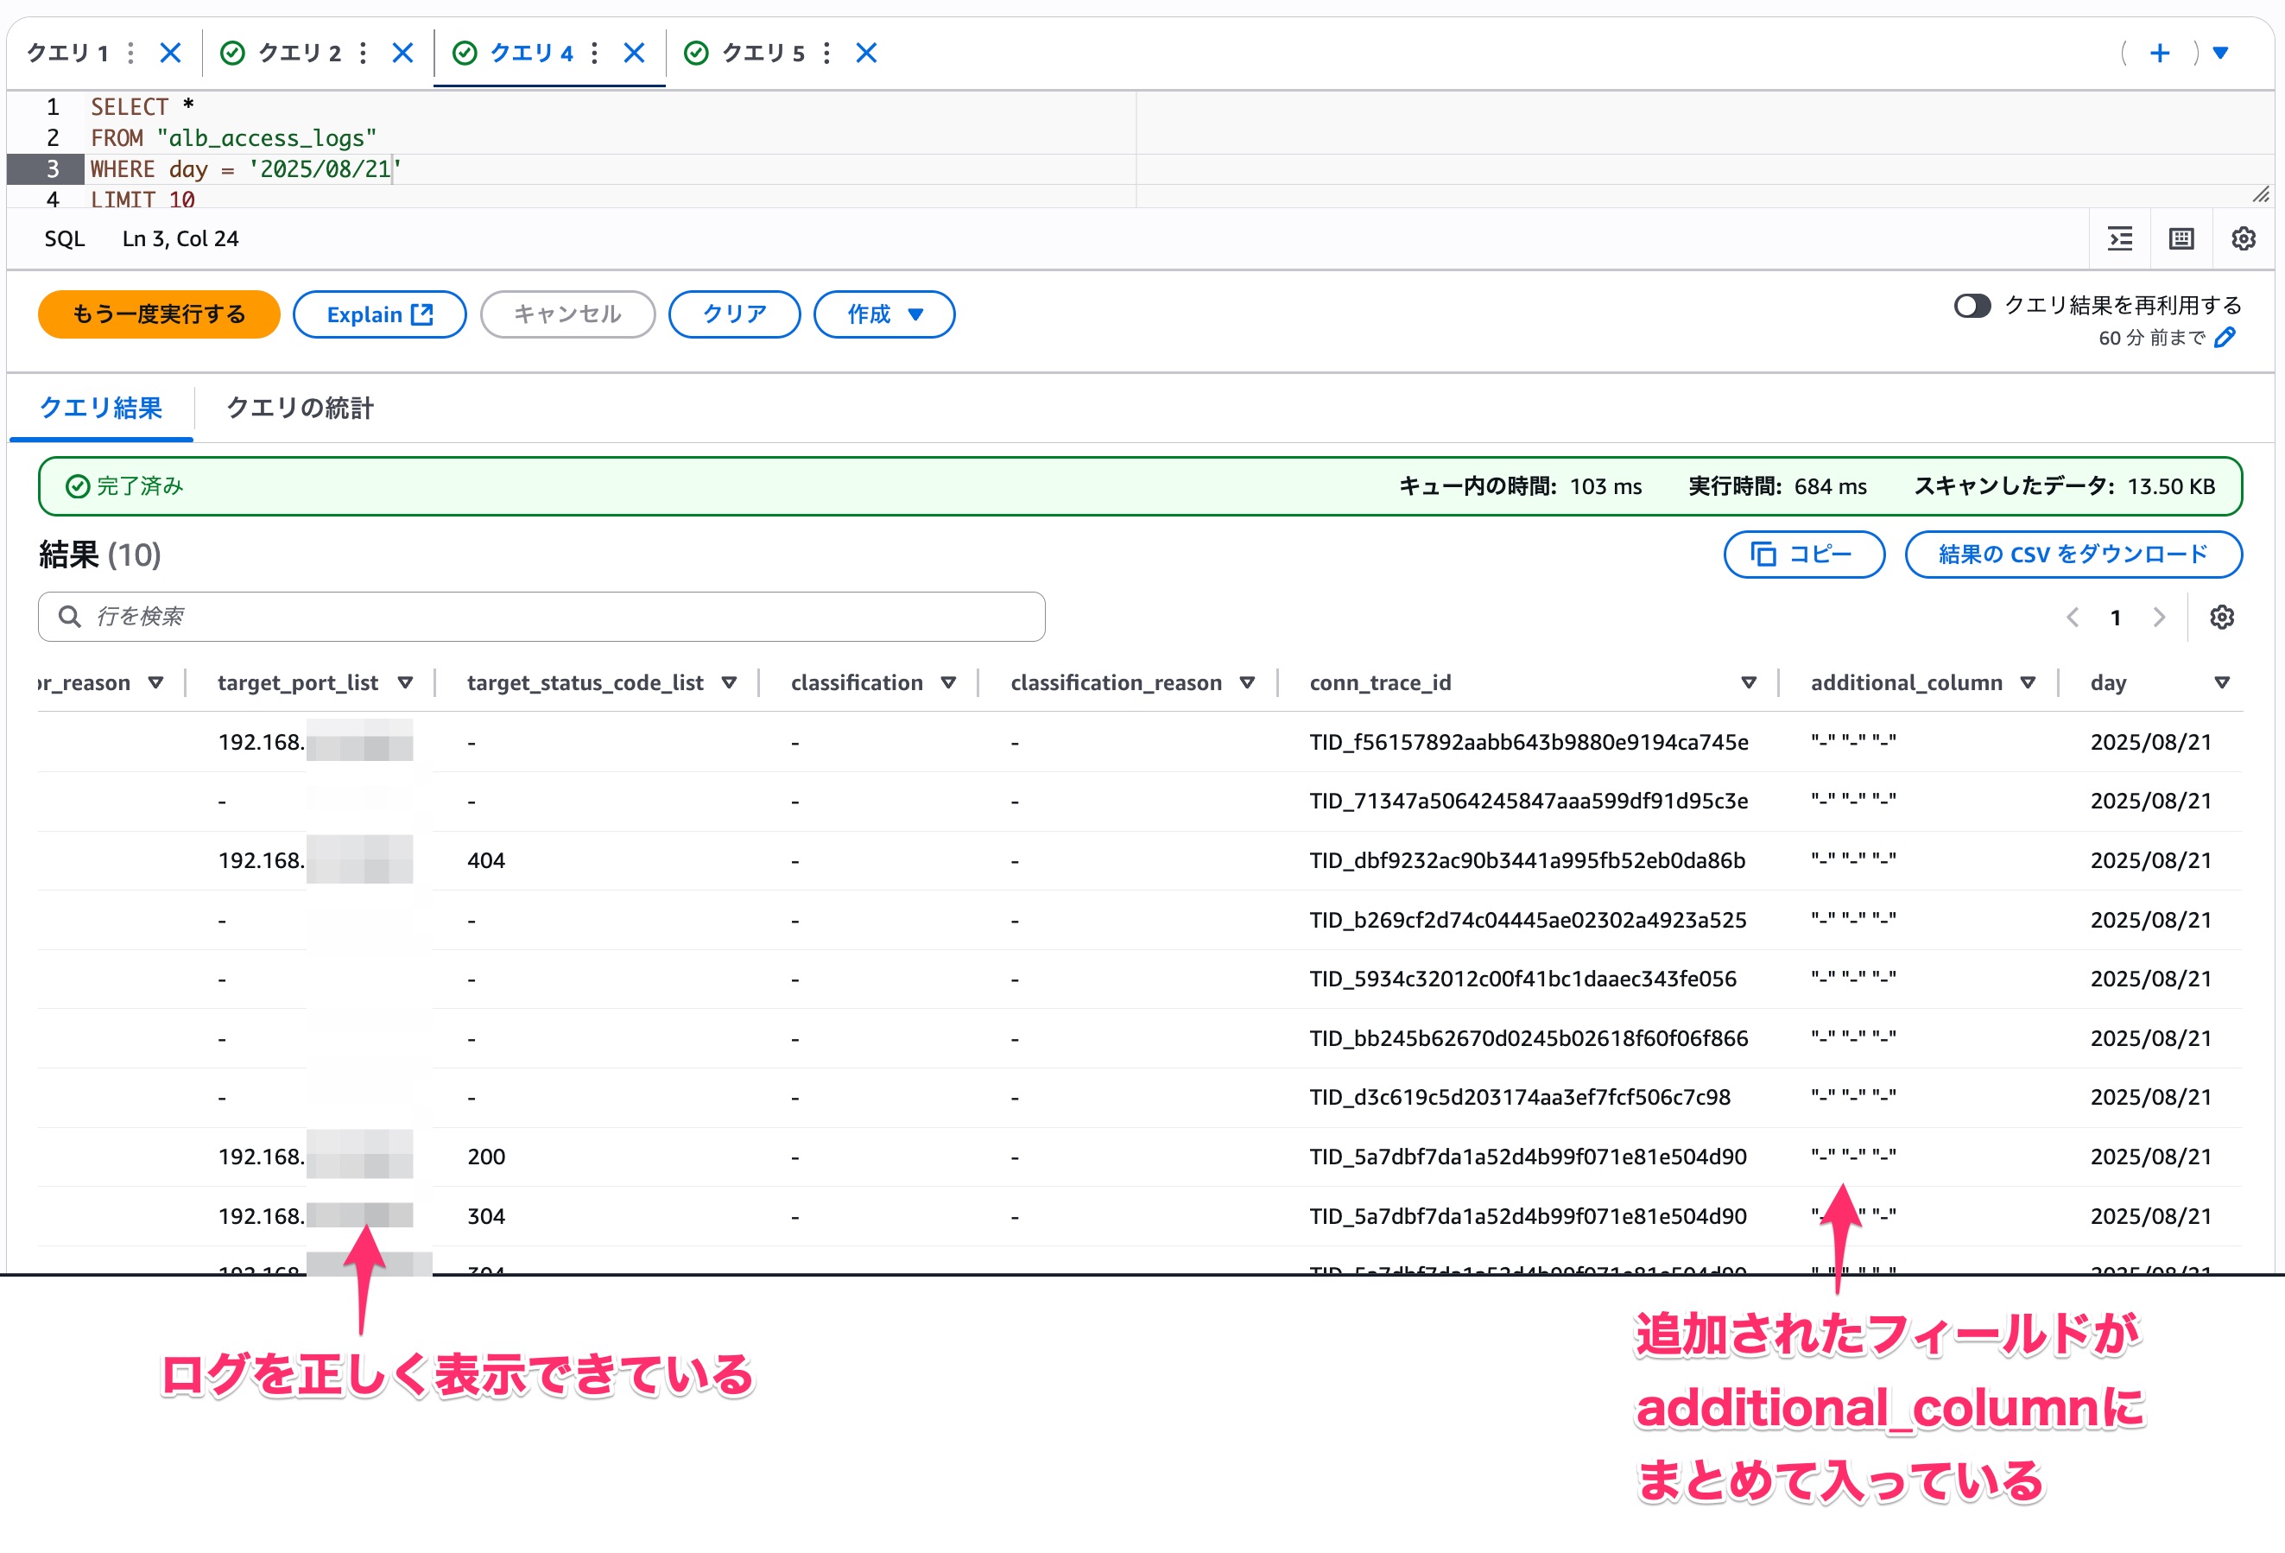Image resolution: width=2285 pixels, height=1553 pixels.
Task: Click the editor resize handle corner
Action: tap(2262, 194)
